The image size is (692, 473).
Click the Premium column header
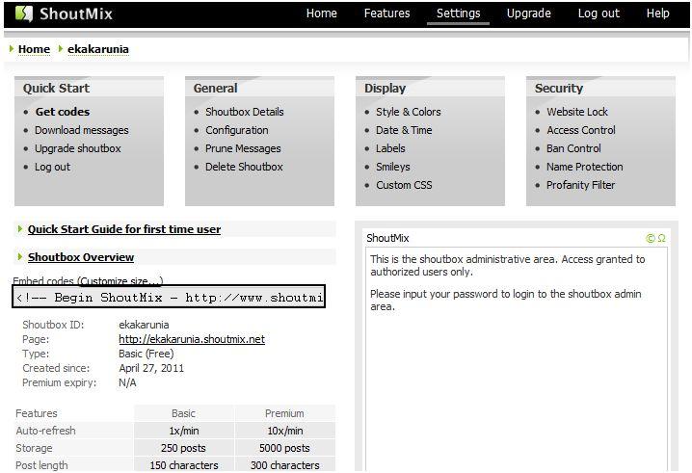(284, 413)
